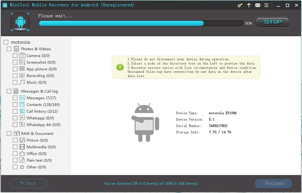Select the motorola tree root label

coord(20,42)
